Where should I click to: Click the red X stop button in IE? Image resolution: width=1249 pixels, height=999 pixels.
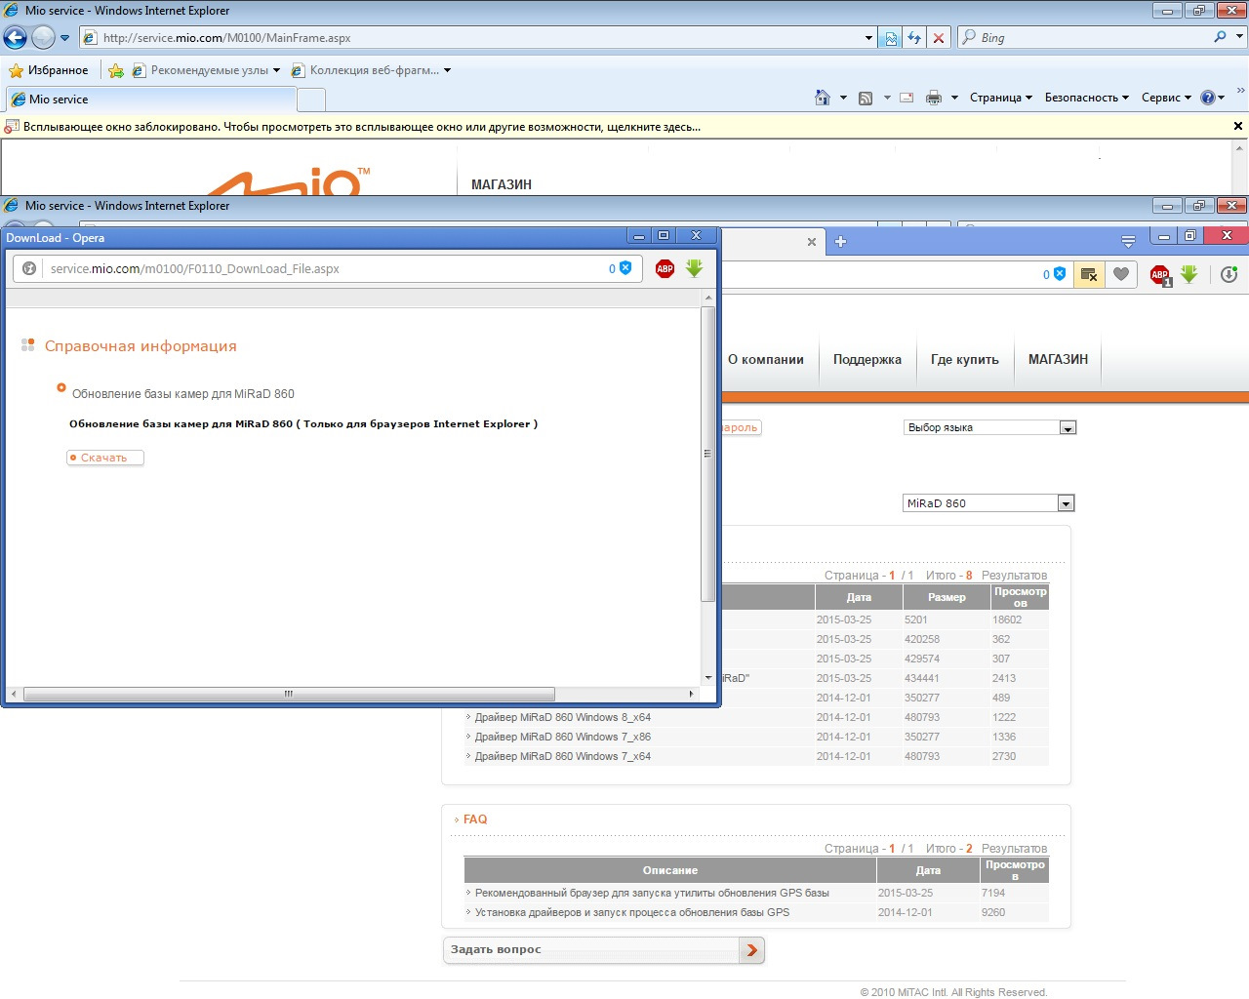click(939, 38)
